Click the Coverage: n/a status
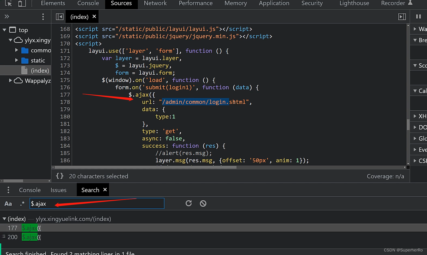427x255 pixels. [x=385, y=176]
